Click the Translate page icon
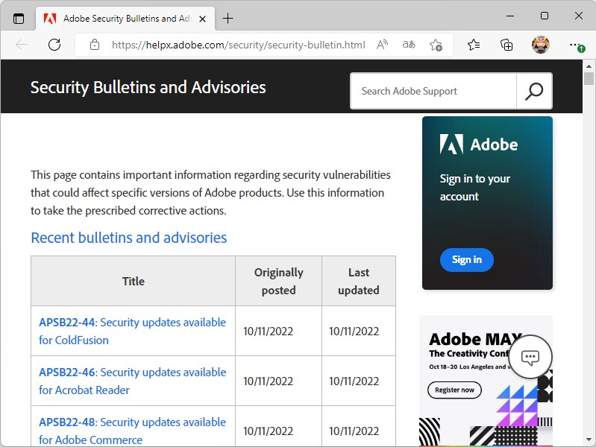This screenshot has width=596, height=447. 409,45
